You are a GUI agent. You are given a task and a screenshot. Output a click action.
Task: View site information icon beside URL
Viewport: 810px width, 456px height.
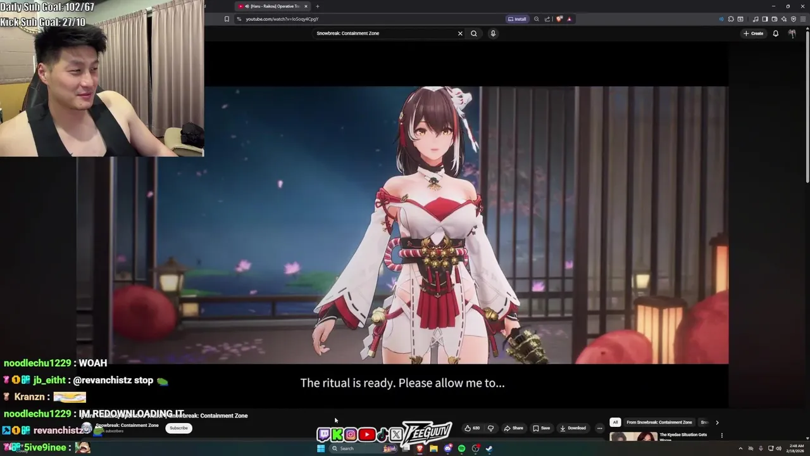[x=239, y=19]
